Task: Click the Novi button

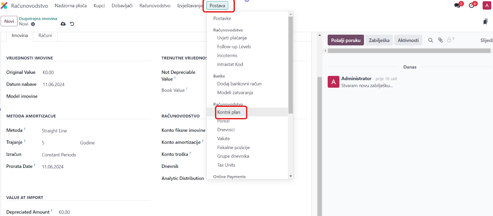Action: (x=9, y=21)
